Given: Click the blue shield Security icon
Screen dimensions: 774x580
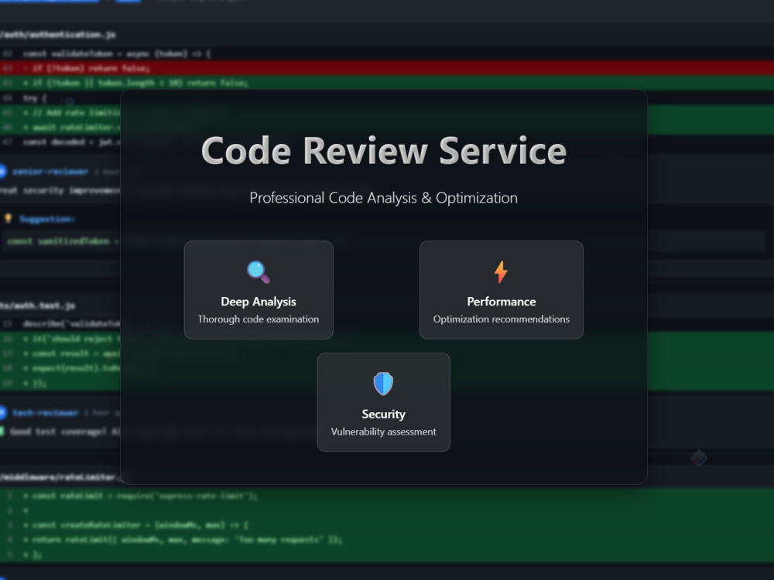Looking at the screenshot, I should point(383,384).
